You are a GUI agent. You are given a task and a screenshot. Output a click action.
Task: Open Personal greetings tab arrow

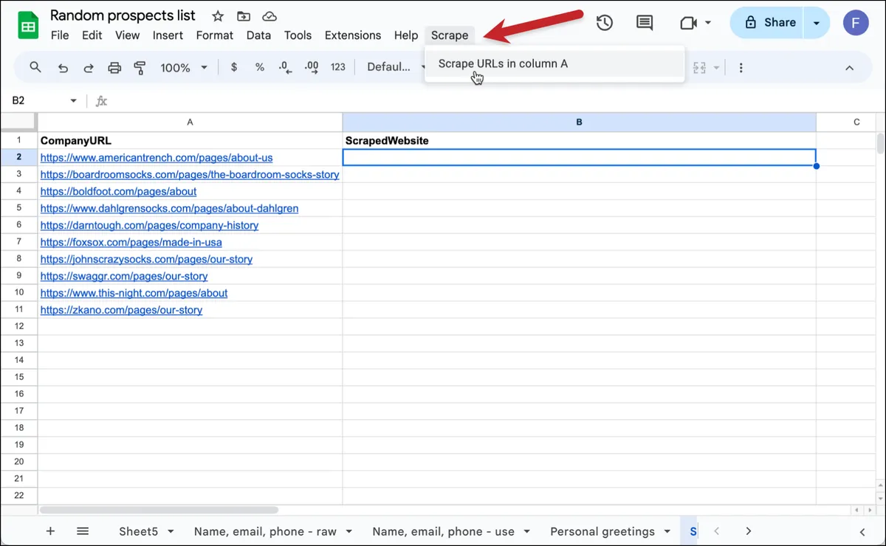pyautogui.click(x=667, y=532)
